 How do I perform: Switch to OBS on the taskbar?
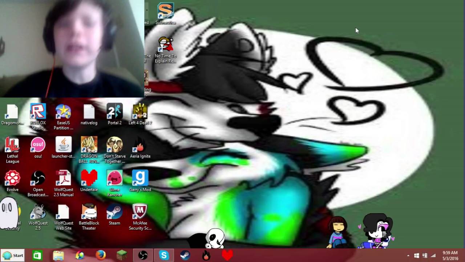(x=143, y=255)
